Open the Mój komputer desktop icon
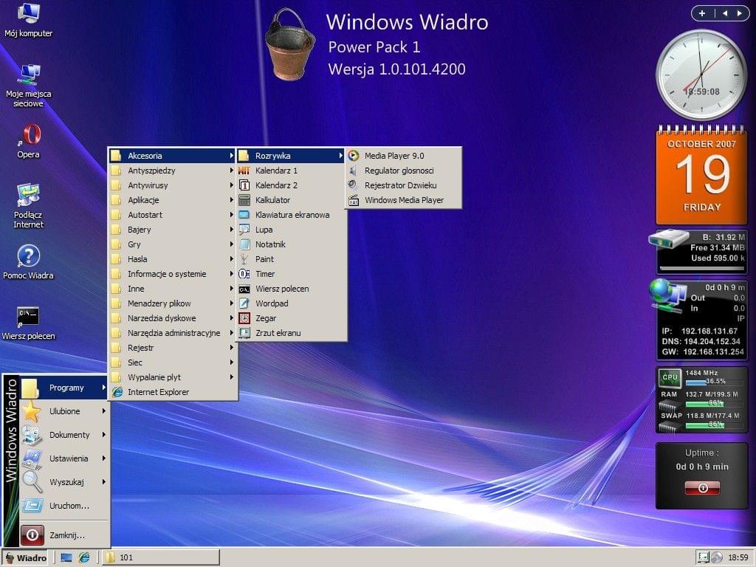Viewport: 756px width, 567px height. click(x=28, y=20)
